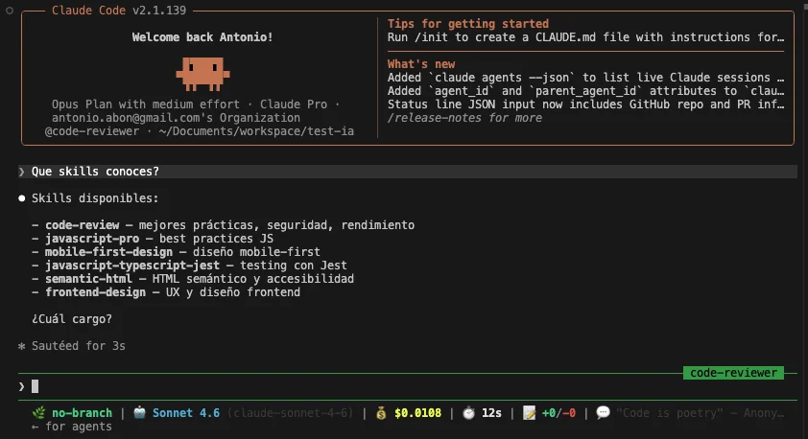Click the speech bubble quote icon
Viewport: 808px width, 439px height.
point(603,412)
